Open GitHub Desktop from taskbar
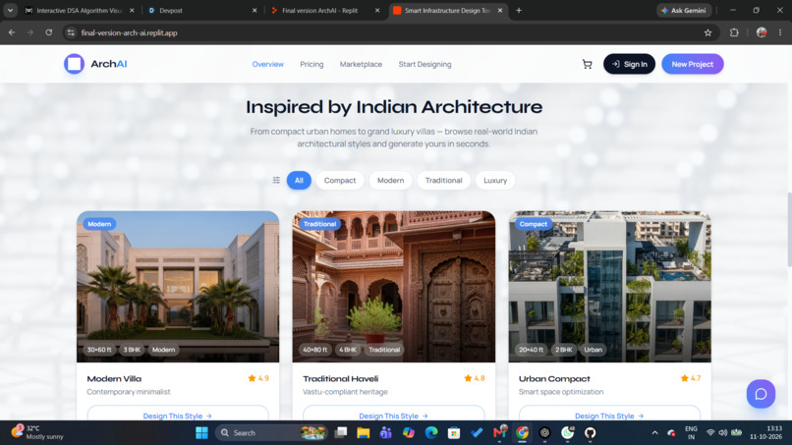Screen dimensions: 792x445 590,433
